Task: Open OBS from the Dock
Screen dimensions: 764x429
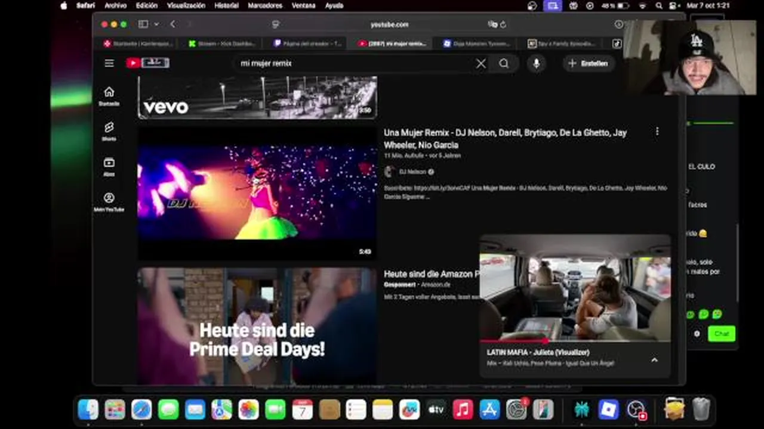Action: [x=636, y=409]
